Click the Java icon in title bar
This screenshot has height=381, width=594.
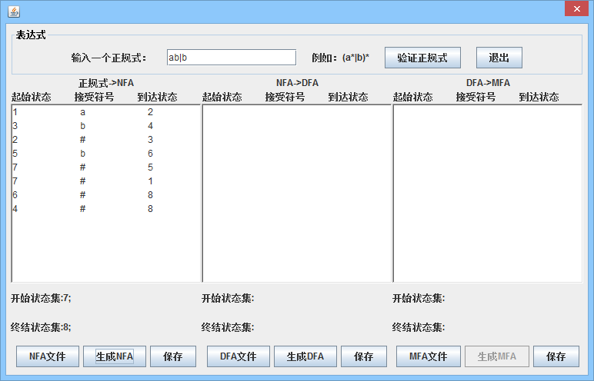(14, 12)
